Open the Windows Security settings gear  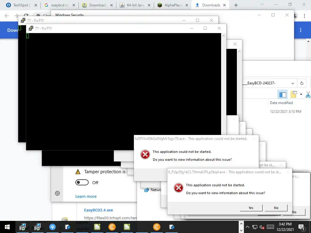(57, 193)
